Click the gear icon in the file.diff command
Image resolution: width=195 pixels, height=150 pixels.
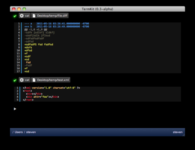coord(22,16)
